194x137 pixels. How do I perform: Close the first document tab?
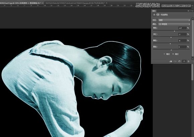click(43, 3)
